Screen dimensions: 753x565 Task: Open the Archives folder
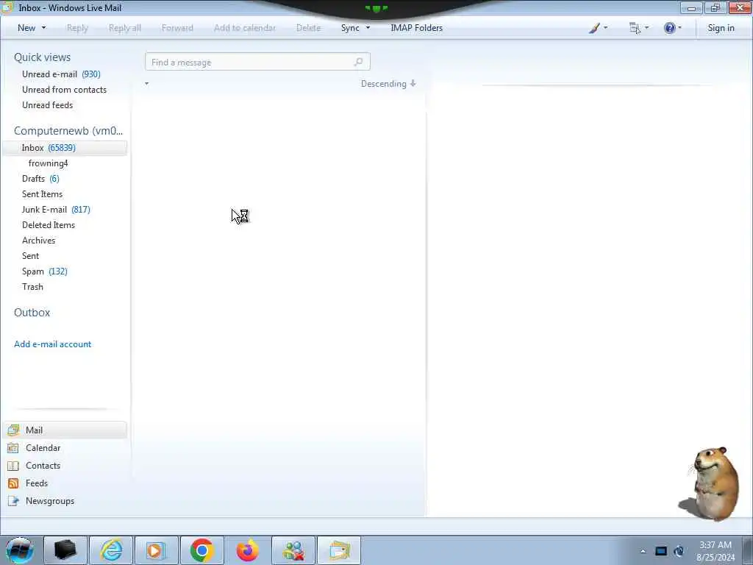38,241
